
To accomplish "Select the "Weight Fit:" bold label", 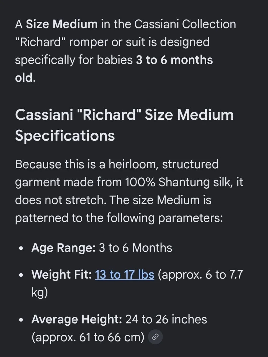I will [x=62, y=275].
